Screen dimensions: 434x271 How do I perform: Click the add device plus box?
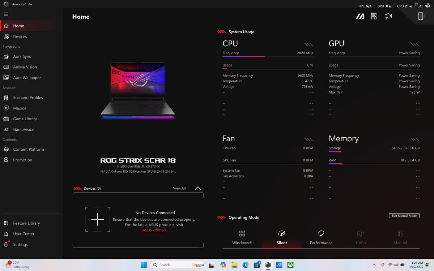[98, 219]
